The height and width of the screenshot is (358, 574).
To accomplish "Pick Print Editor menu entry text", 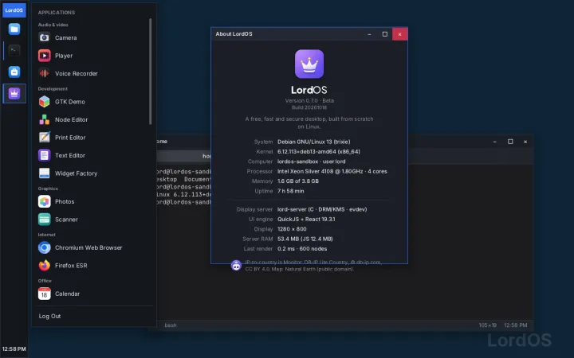I will (70, 138).
